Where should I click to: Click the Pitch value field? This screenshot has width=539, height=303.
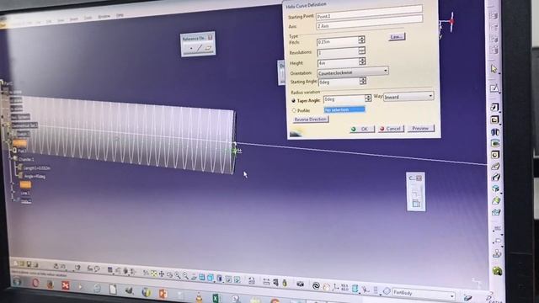tap(337, 41)
